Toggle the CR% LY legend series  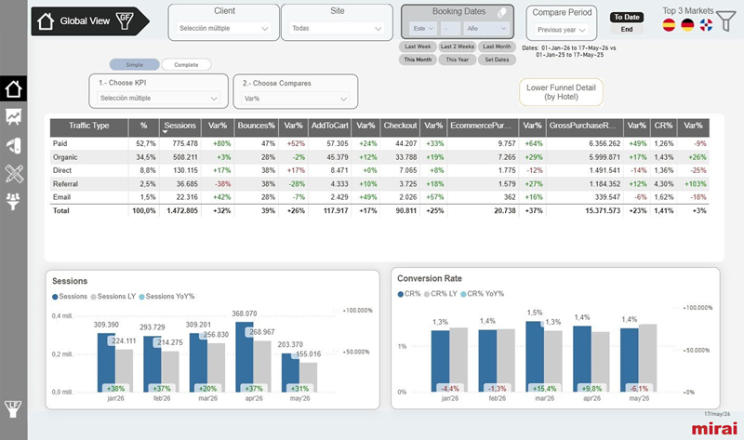pos(441,294)
